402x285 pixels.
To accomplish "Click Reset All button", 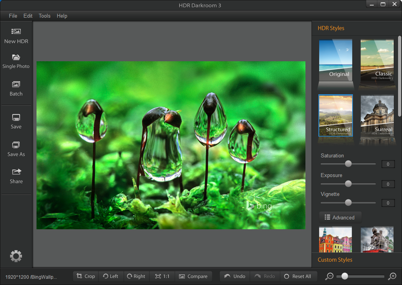I will click(298, 276).
